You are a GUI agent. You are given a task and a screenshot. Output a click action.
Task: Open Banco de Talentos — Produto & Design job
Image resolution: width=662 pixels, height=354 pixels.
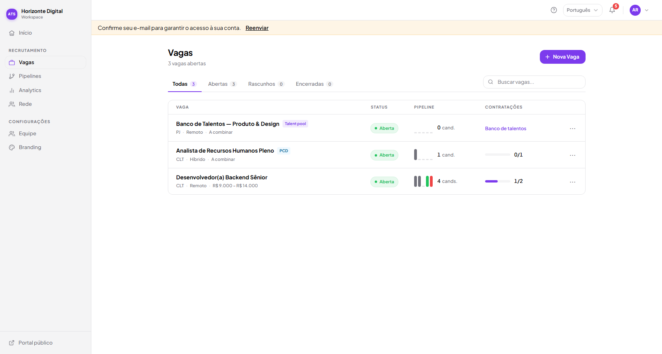(x=228, y=124)
